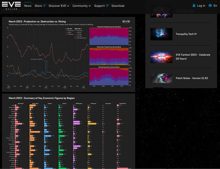This screenshot has height=169, width=220.
Task: Click the Tranquility Tech IV thumbnail
Action: point(161,34)
